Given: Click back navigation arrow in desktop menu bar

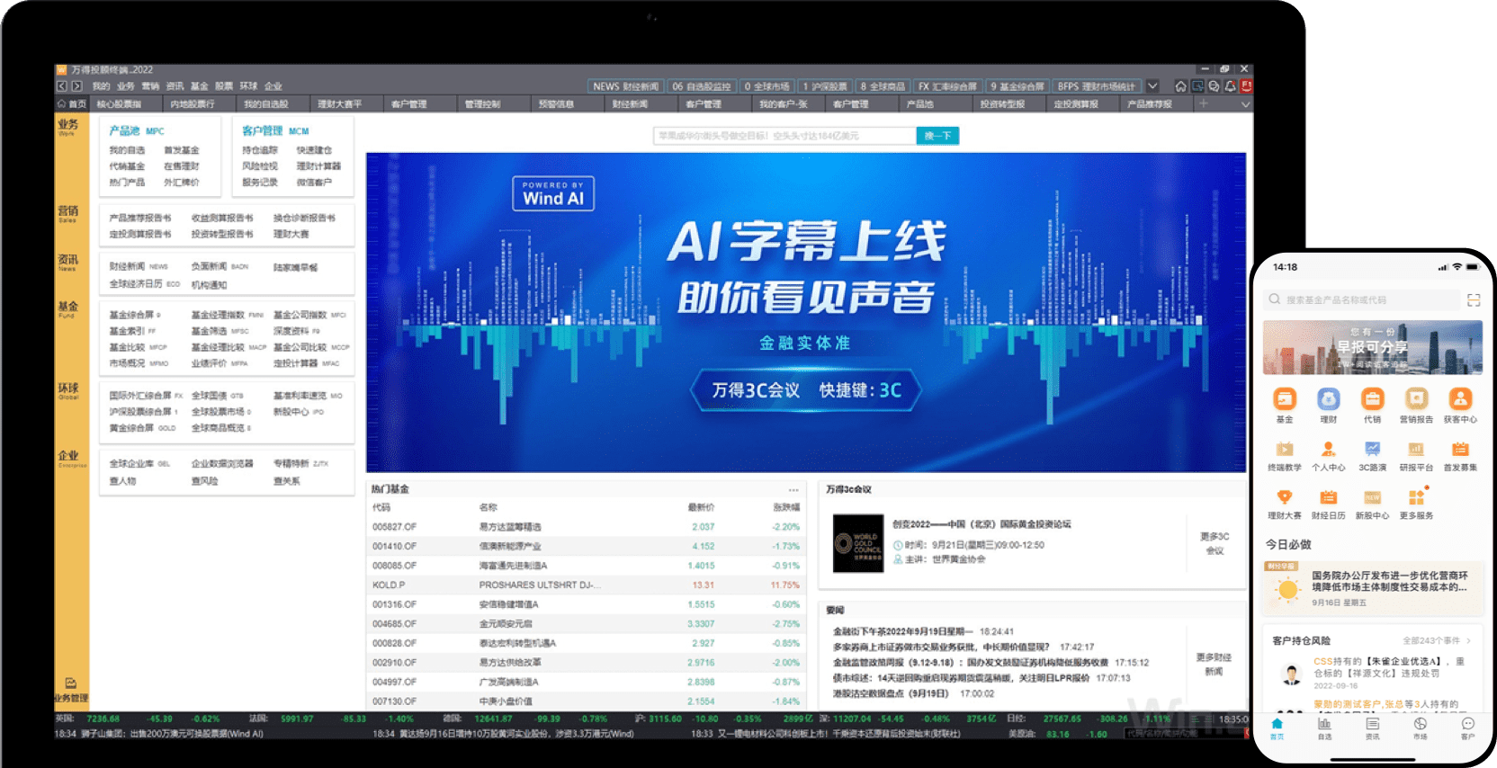Looking at the screenshot, I should [x=62, y=86].
